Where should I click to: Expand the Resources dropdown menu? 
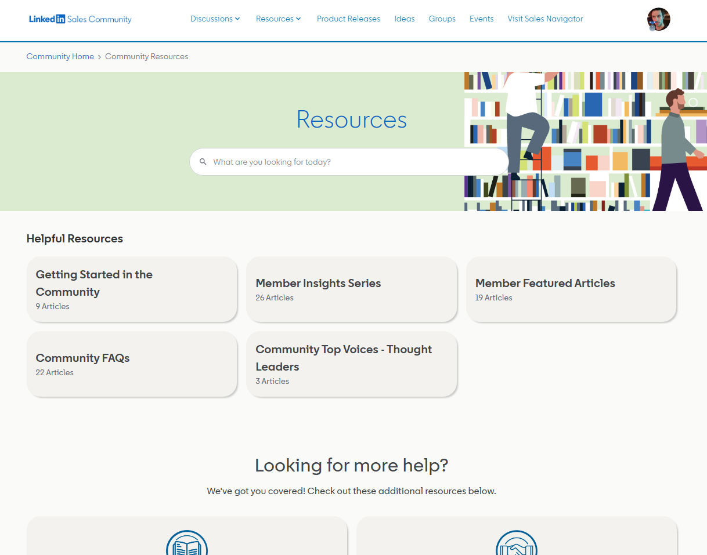point(278,19)
